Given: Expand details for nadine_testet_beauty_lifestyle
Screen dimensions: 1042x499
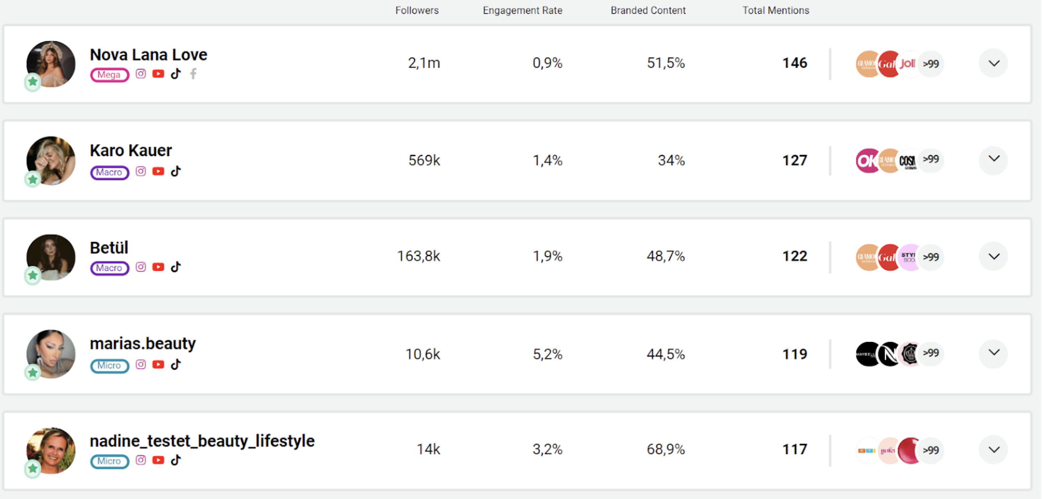Looking at the screenshot, I should (994, 450).
